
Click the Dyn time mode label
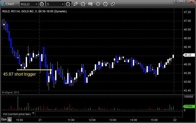point(4,119)
